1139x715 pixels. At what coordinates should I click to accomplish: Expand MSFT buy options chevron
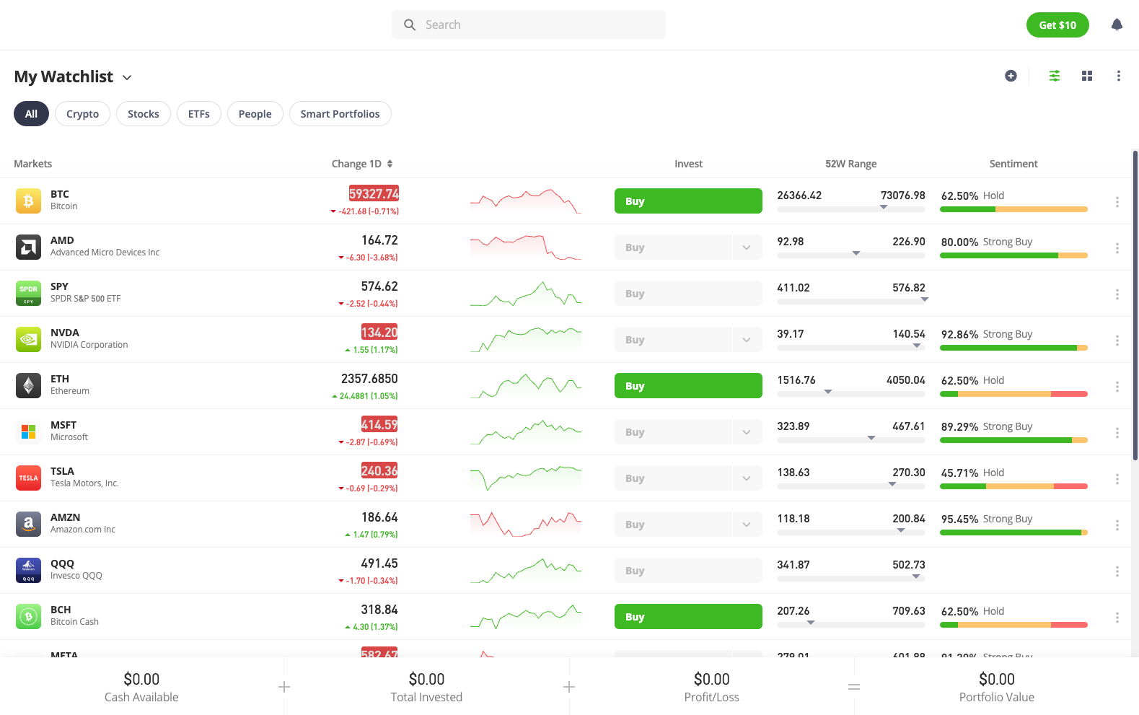click(x=747, y=432)
